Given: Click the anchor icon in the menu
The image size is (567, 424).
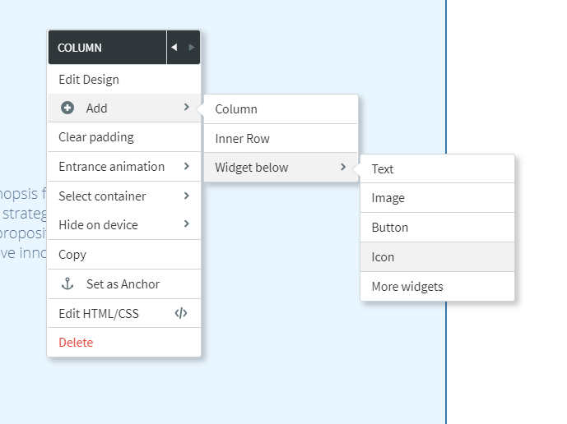Looking at the screenshot, I should (68, 284).
